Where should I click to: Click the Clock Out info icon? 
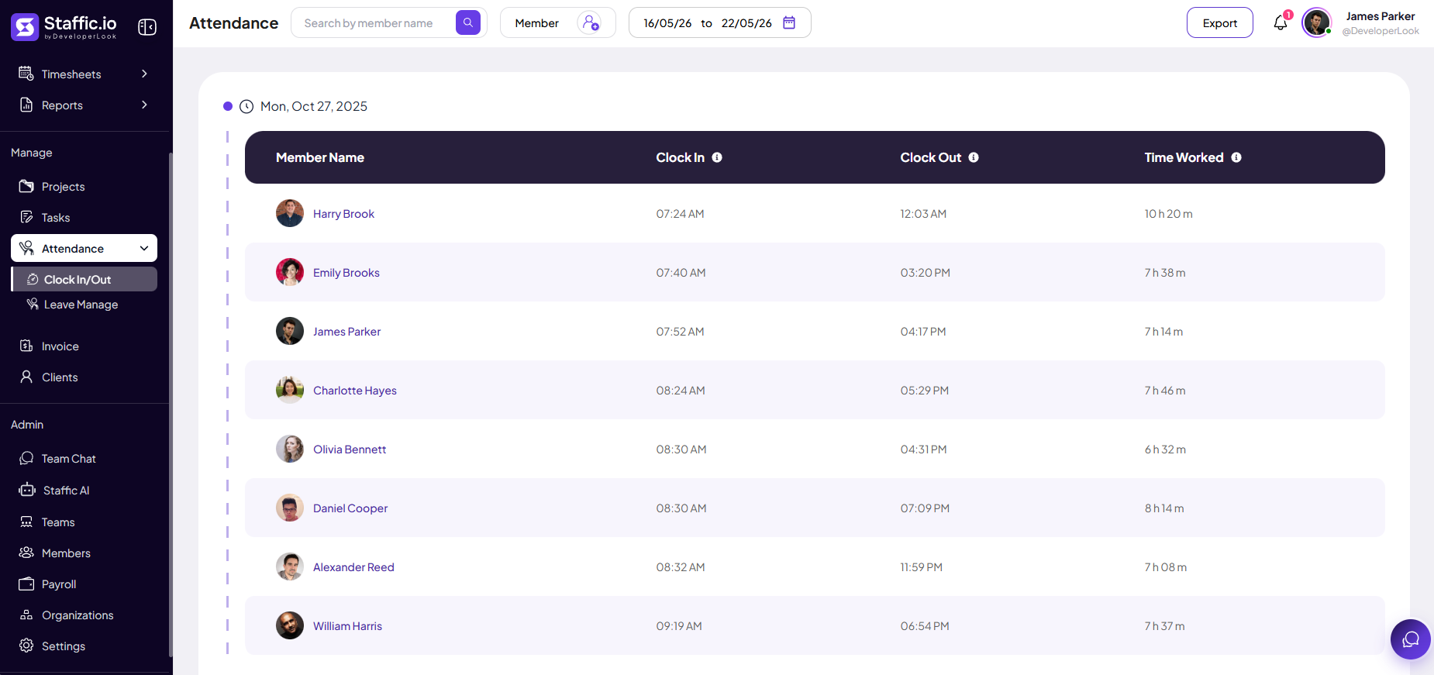click(974, 157)
